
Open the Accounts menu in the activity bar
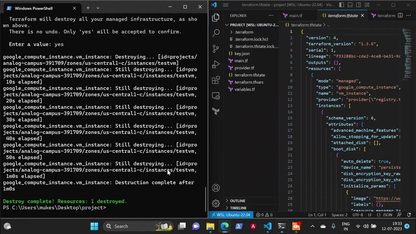pyautogui.click(x=216, y=188)
